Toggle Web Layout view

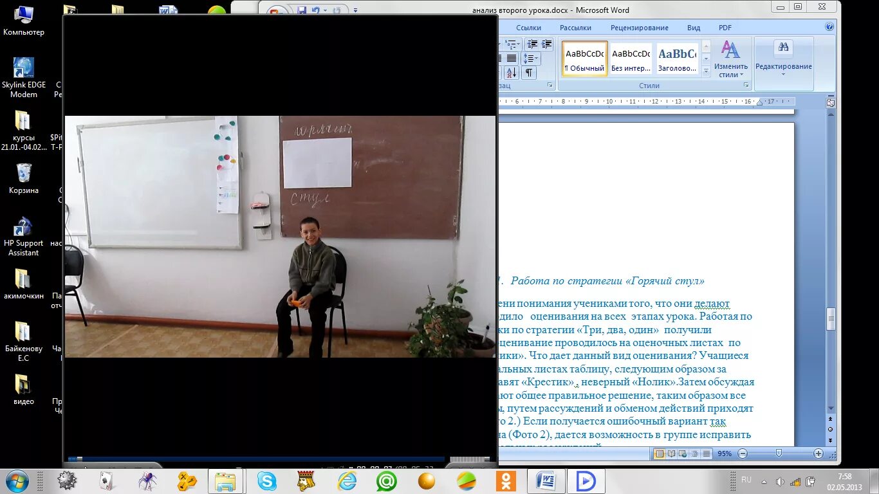click(x=683, y=453)
